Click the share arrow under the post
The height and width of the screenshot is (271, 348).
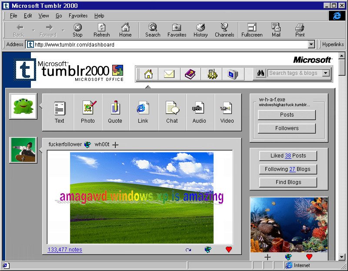point(188,250)
